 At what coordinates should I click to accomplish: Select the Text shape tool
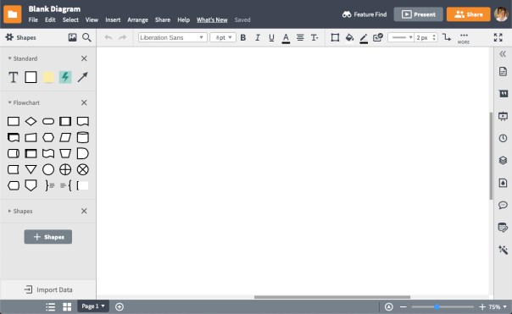click(13, 77)
